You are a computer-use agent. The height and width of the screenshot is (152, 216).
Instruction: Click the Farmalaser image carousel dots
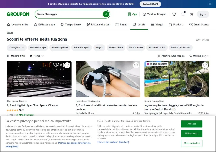coord(108,94)
